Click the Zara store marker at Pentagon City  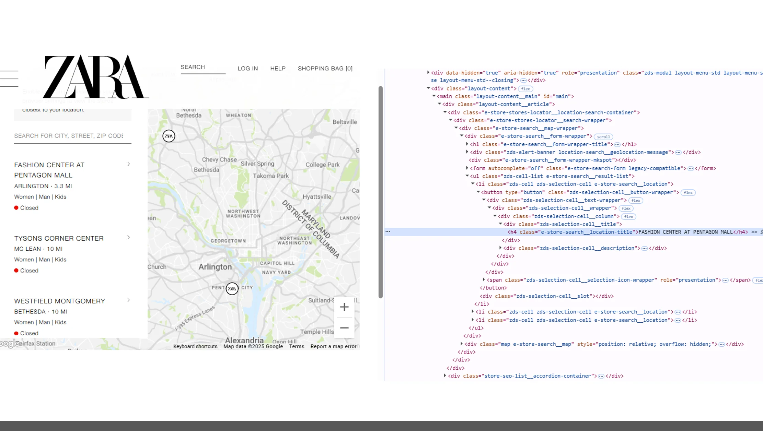pyautogui.click(x=232, y=289)
